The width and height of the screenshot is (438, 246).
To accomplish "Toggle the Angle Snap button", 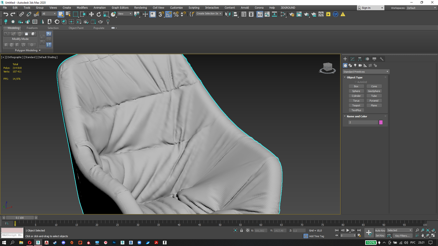I will coord(169,14).
